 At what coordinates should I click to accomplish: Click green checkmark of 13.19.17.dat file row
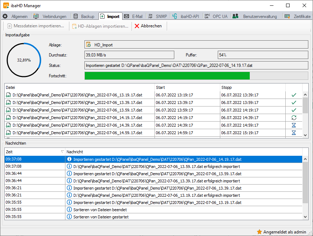(294, 95)
